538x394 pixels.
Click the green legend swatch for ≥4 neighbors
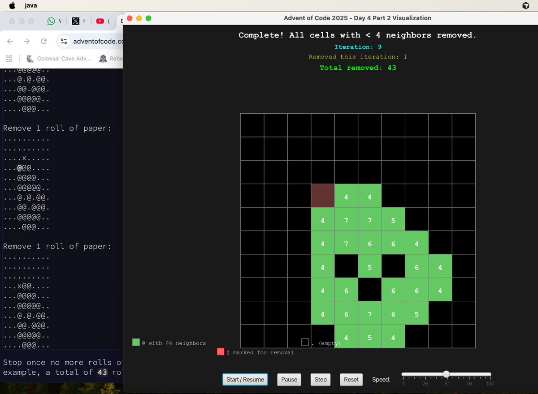pos(136,343)
